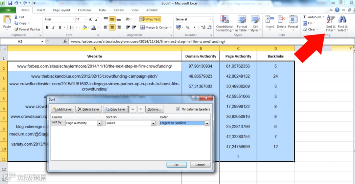Apply Italic formatting
355x184 pixels.
pos(54,27)
